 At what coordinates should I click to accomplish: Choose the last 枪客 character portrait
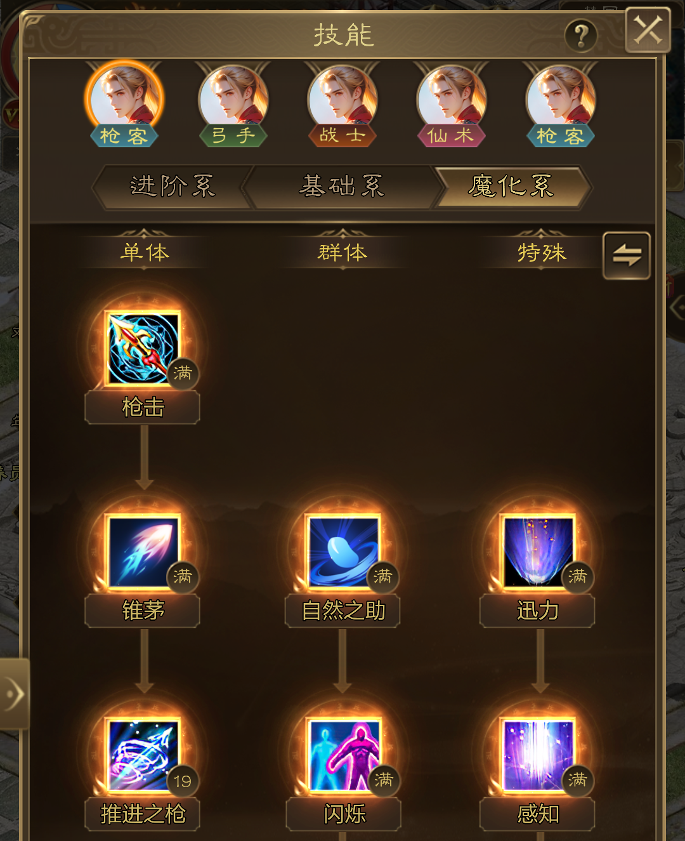(x=561, y=104)
